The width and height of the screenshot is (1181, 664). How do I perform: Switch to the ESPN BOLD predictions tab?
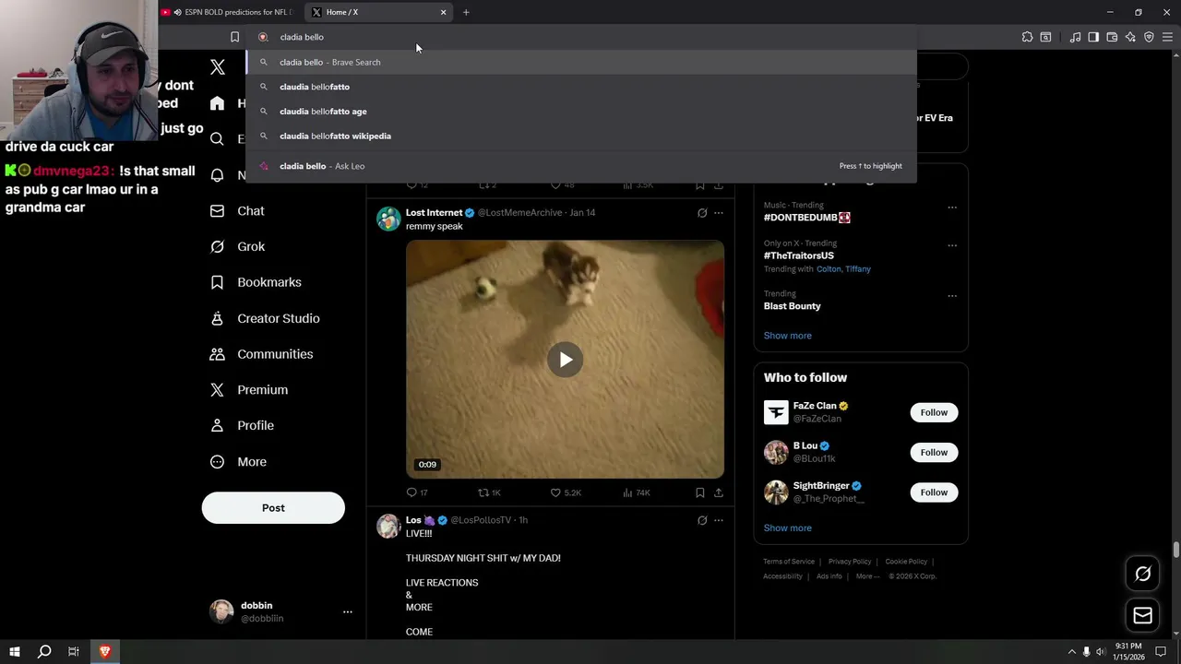227,12
